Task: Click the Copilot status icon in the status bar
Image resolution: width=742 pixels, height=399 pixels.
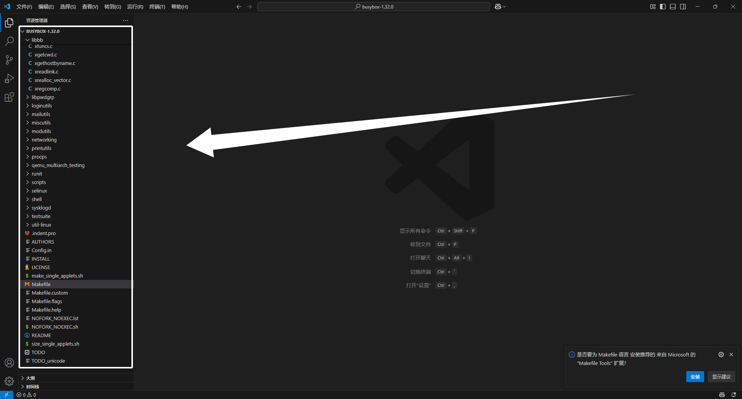Action: coord(722,395)
